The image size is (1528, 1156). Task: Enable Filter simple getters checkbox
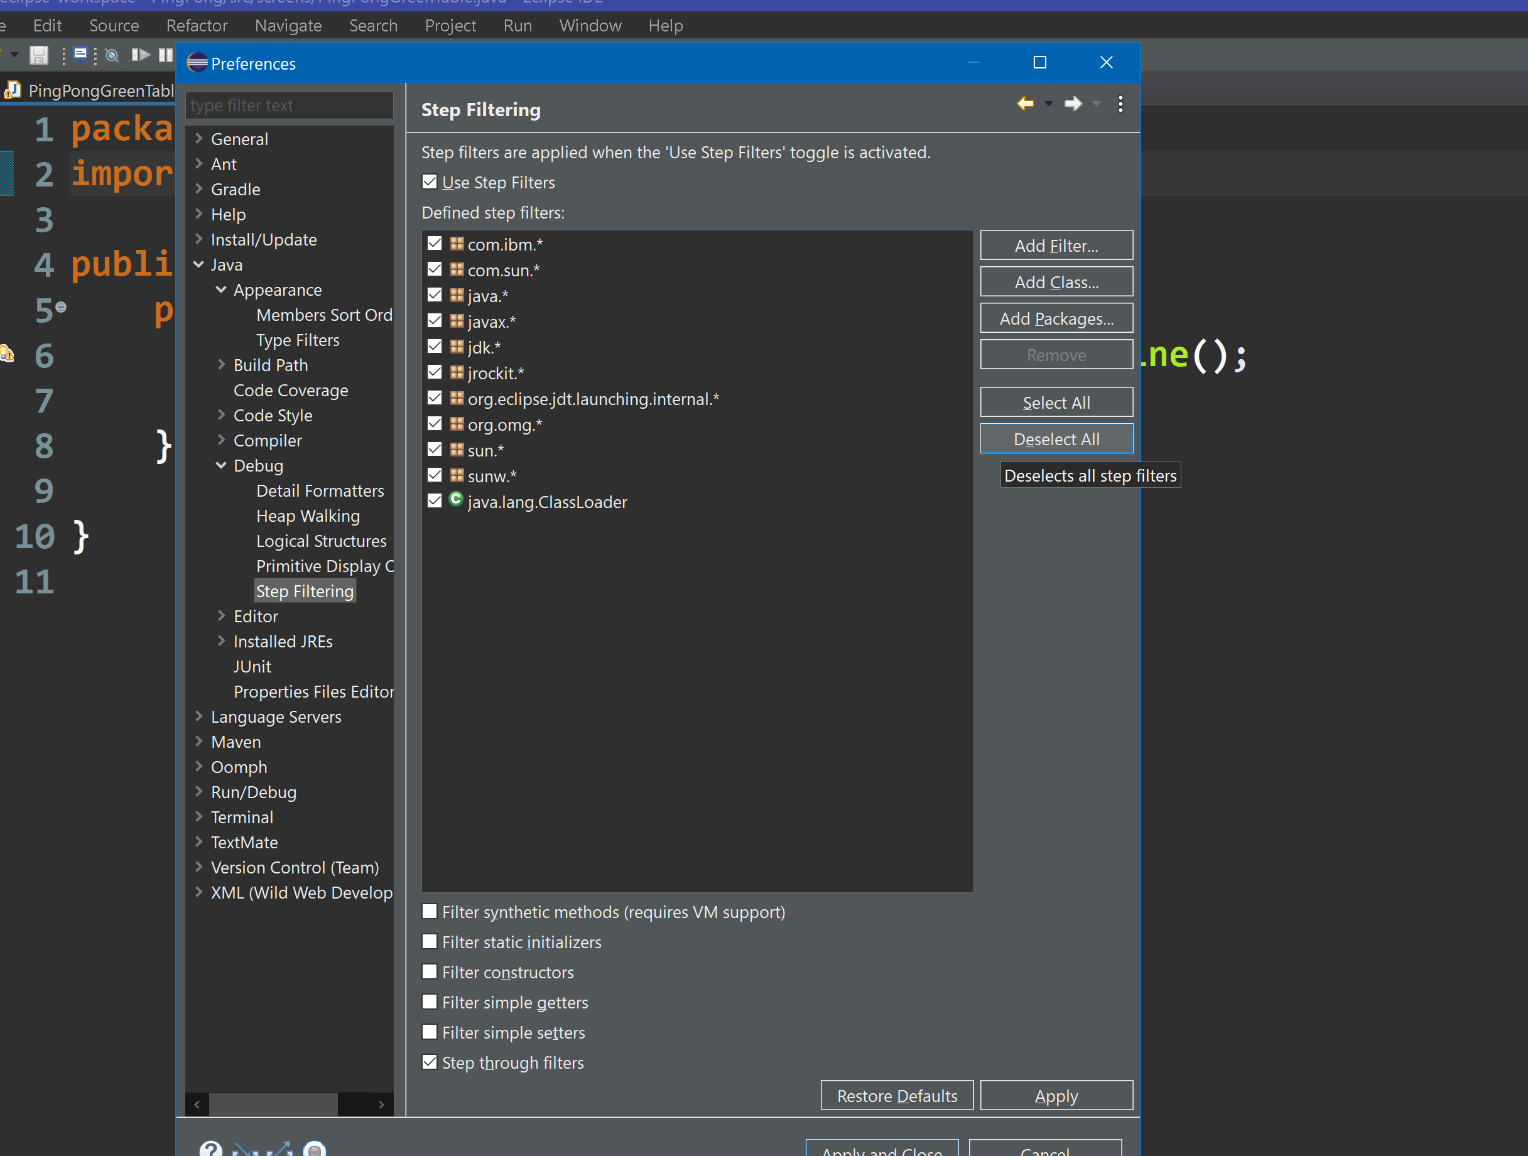(430, 1002)
